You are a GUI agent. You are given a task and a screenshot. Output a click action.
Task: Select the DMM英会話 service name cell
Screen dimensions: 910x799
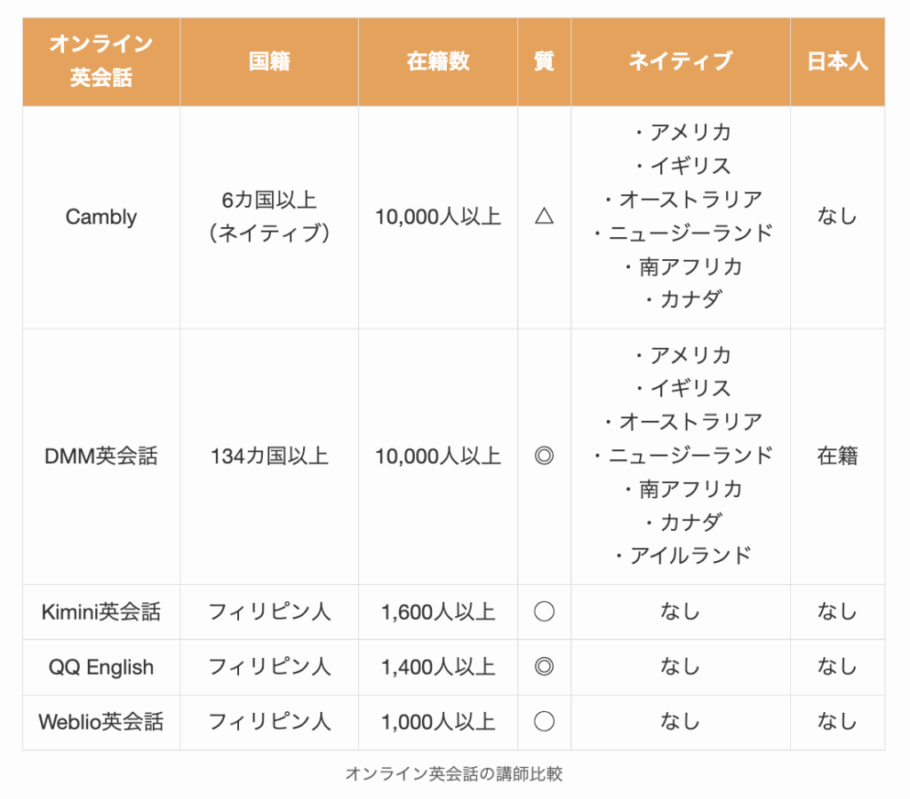click(x=101, y=456)
